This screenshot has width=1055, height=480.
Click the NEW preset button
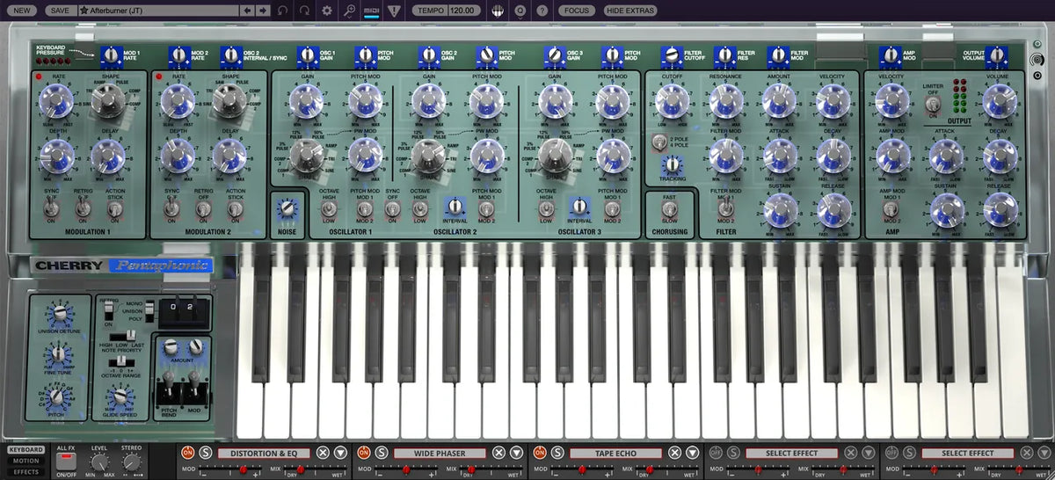(x=23, y=11)
